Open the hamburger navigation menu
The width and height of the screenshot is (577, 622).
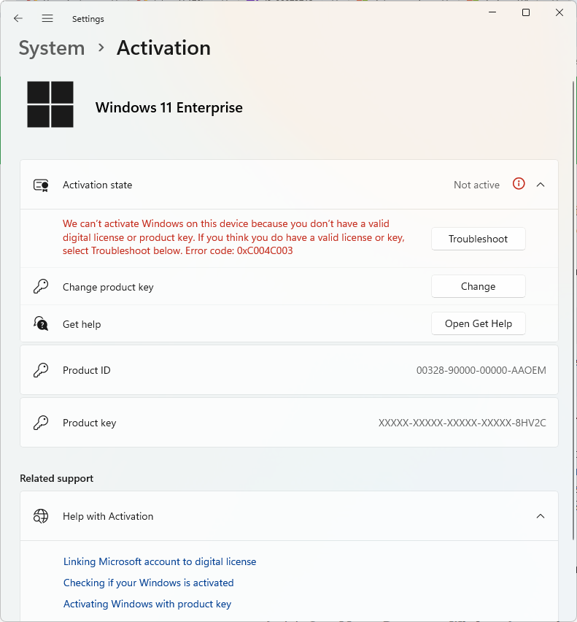[47, 18]
